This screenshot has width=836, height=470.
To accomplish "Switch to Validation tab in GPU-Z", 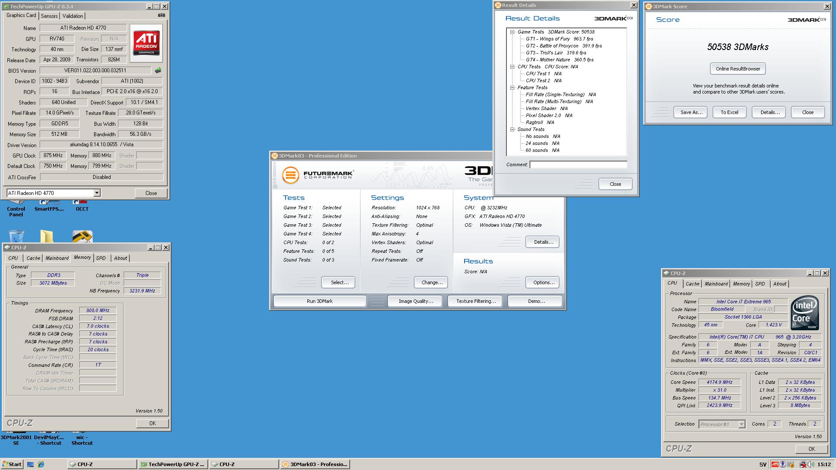I will (x=73, y=16).
